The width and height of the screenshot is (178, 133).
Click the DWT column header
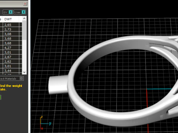[x=11, y=19]
